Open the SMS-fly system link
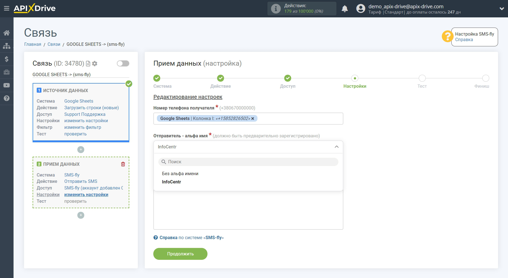The height and width of the screenshot is (278, 508). coord(72,175)
